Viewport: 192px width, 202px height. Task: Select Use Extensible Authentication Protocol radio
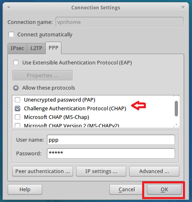[16, 63]
